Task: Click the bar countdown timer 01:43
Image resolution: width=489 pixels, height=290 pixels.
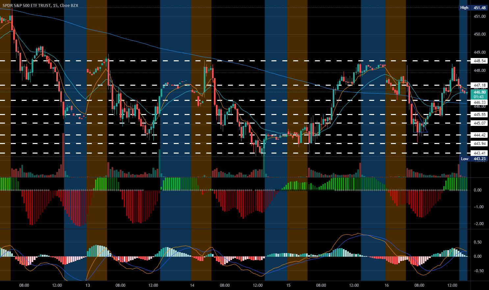Action: pos(479,97)
